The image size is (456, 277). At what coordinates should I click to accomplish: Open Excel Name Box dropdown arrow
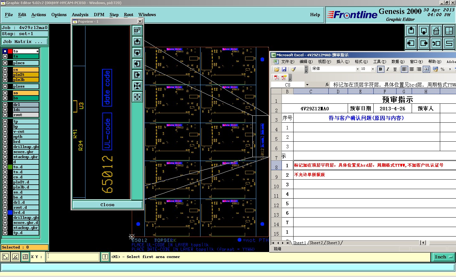point(307,85)
